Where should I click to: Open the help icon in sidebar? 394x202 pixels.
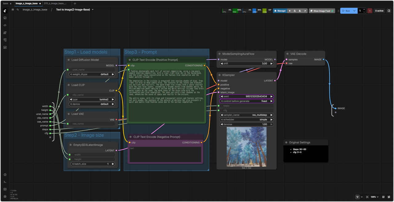click(x=5, y=175)
